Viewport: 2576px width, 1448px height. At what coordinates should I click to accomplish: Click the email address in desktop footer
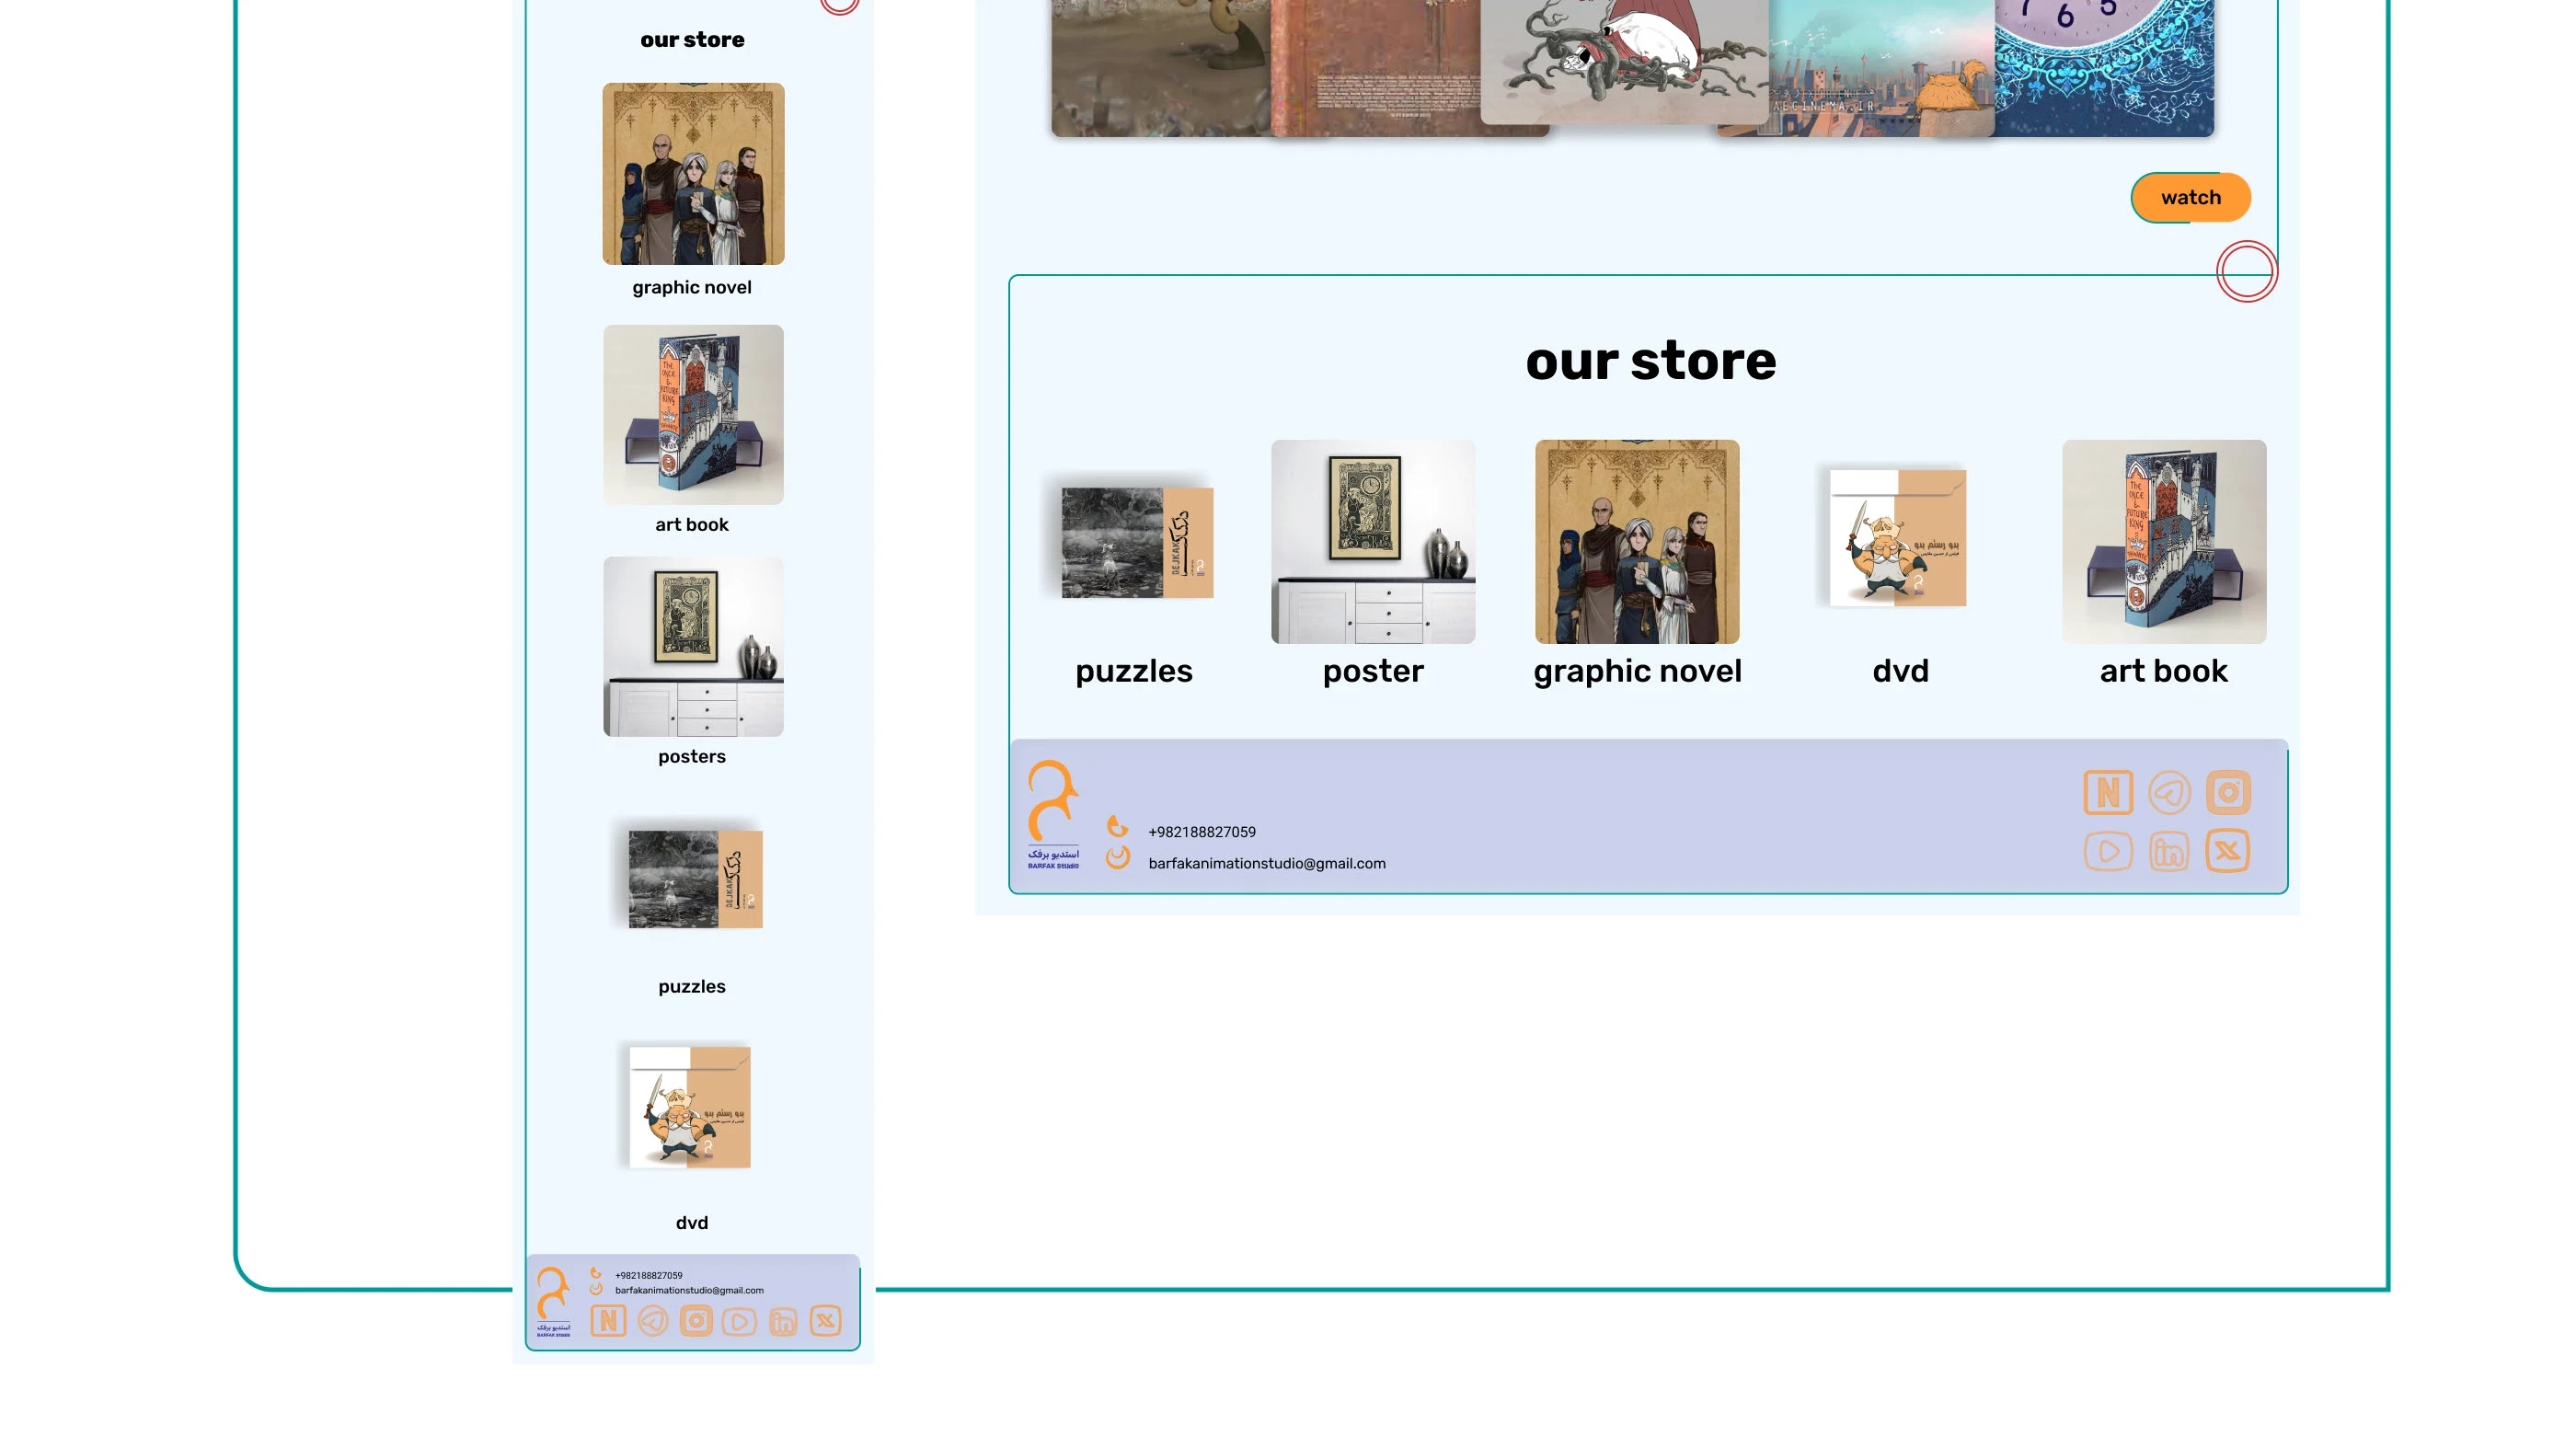[1266, 863]
